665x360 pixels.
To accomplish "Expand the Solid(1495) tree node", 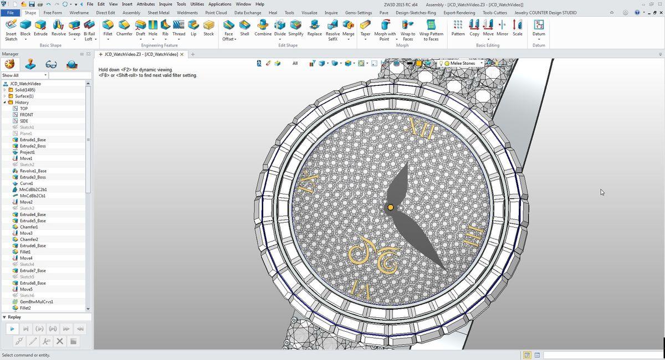I will pyautogui.click(x=4, y=90).
